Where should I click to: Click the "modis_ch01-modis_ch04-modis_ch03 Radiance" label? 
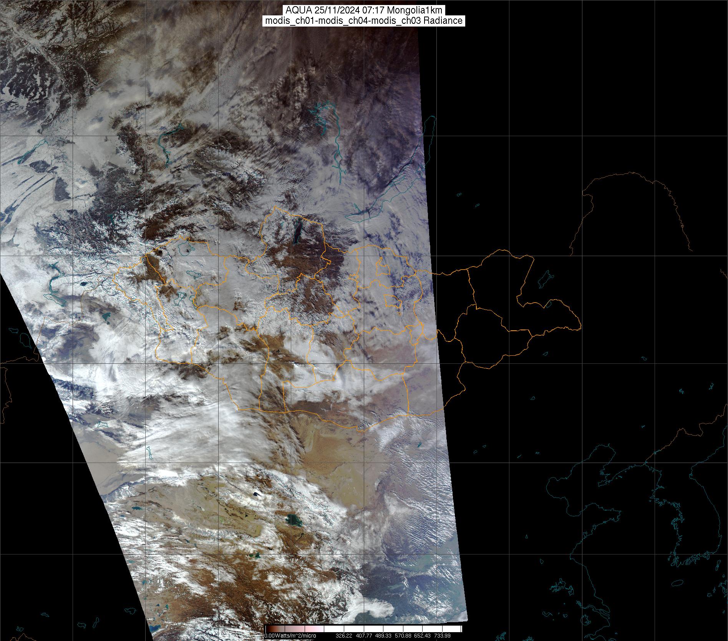coord(364,21)
